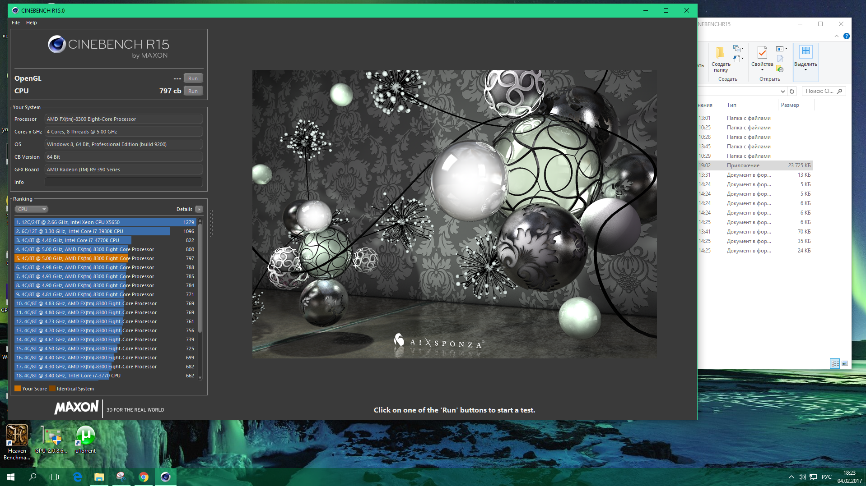Switch Explorer to details view icon
This screenshot has width=866, height=486.
(x=835, y=363)
